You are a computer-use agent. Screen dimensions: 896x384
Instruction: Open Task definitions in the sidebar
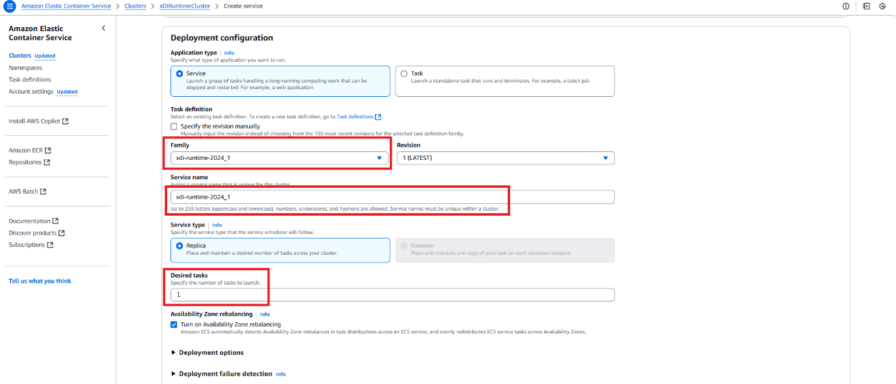30,79
